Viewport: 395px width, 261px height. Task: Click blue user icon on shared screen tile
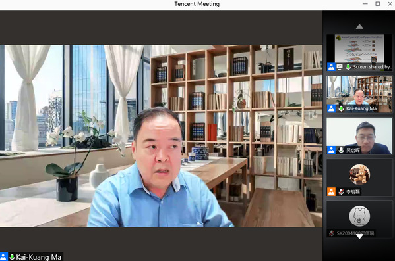pyautogui.click(x=331, y=67)
